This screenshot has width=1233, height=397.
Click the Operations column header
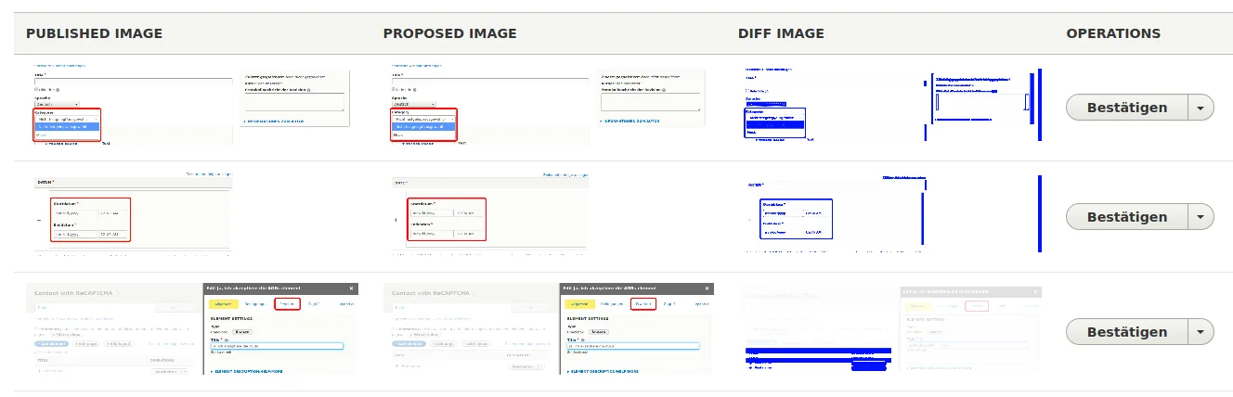(1113, 33)
